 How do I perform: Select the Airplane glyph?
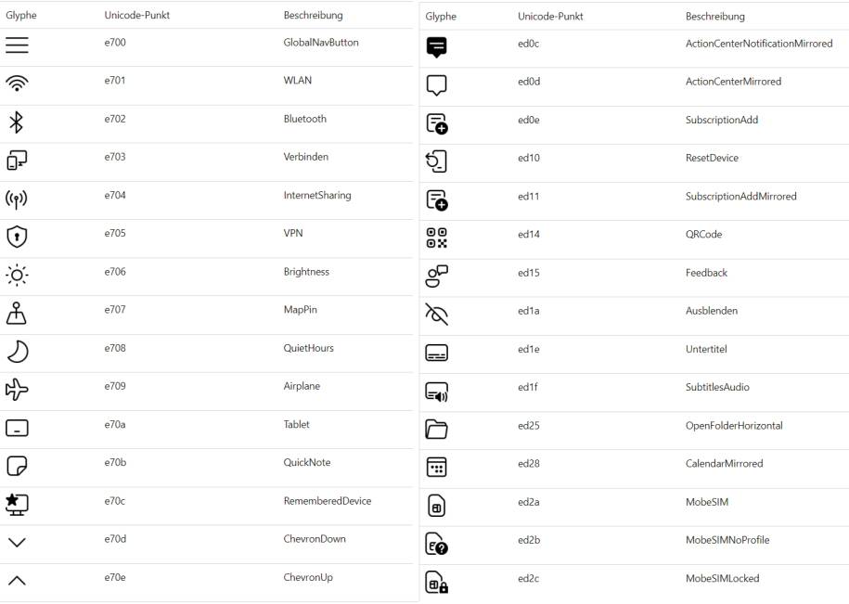tap(17, 389)
